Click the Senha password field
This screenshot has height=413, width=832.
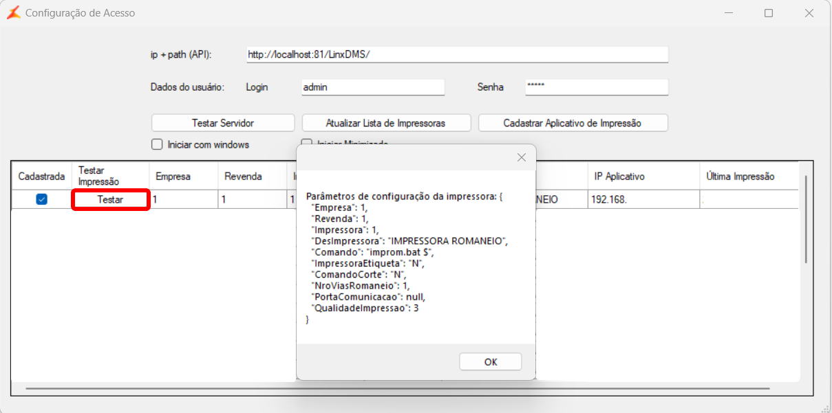pyautogui.click(x=596, y=87)
